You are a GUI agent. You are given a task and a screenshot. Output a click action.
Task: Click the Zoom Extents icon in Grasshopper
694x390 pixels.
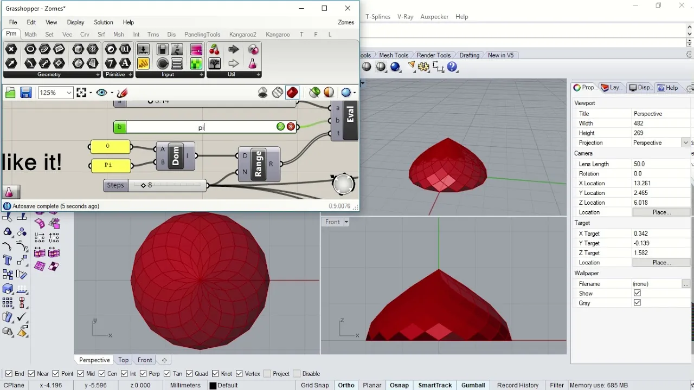[x=81, y=93]
